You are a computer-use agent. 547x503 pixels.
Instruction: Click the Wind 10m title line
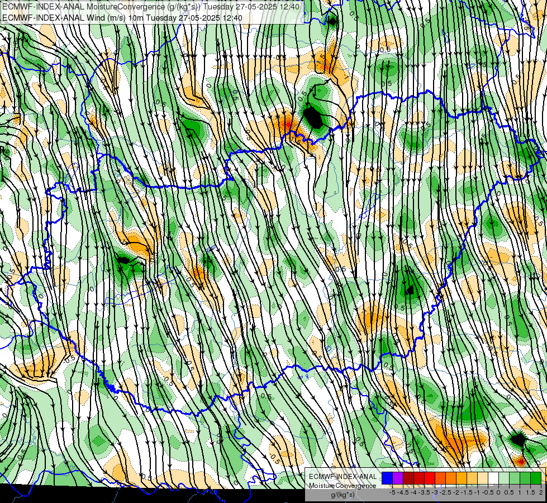122,17
